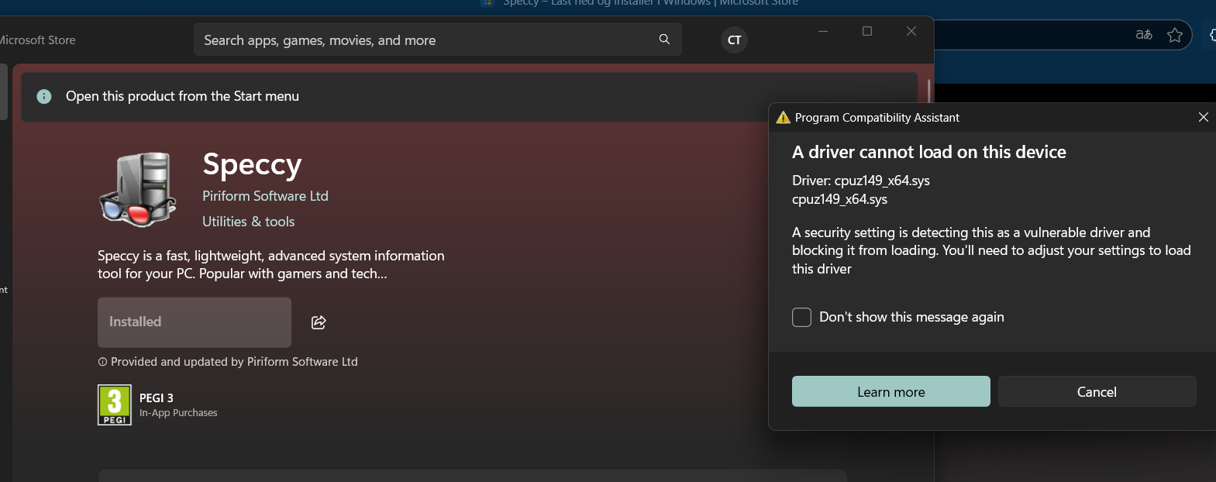Click 'Driver: cpuz149_x64.sys' text

click(x=860, y=181)
